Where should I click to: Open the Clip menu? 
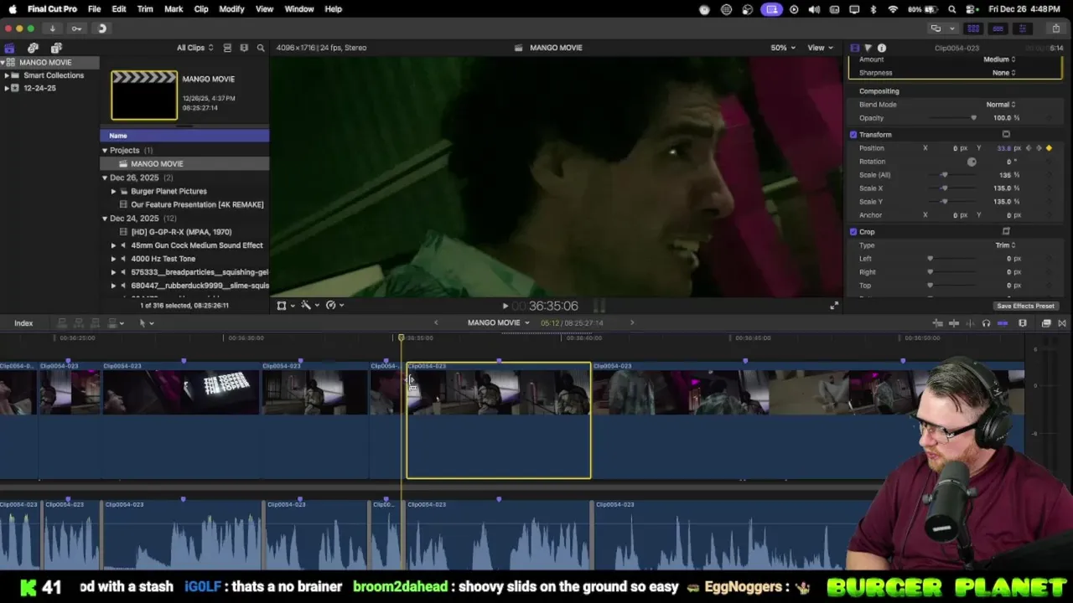click(201, 9)
